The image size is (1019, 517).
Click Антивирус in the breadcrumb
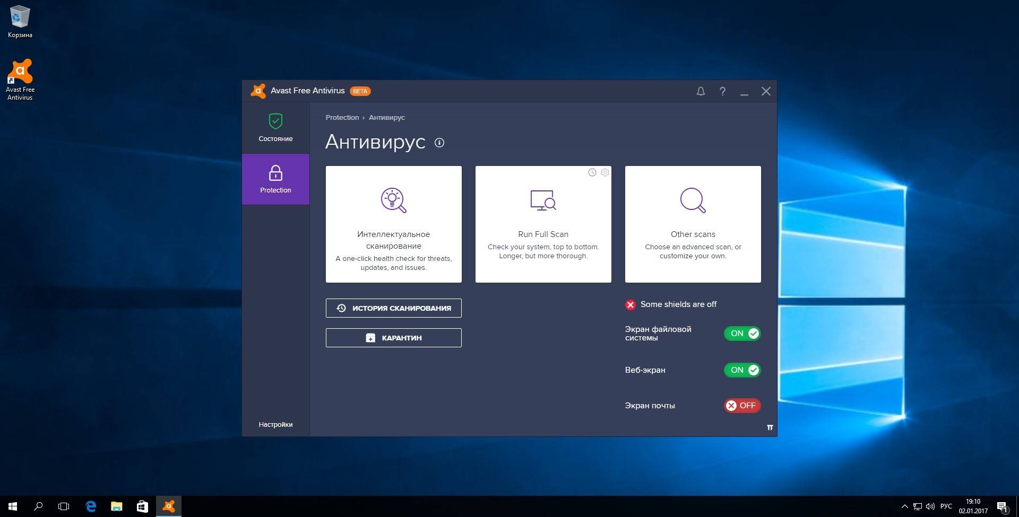(387, 118)
